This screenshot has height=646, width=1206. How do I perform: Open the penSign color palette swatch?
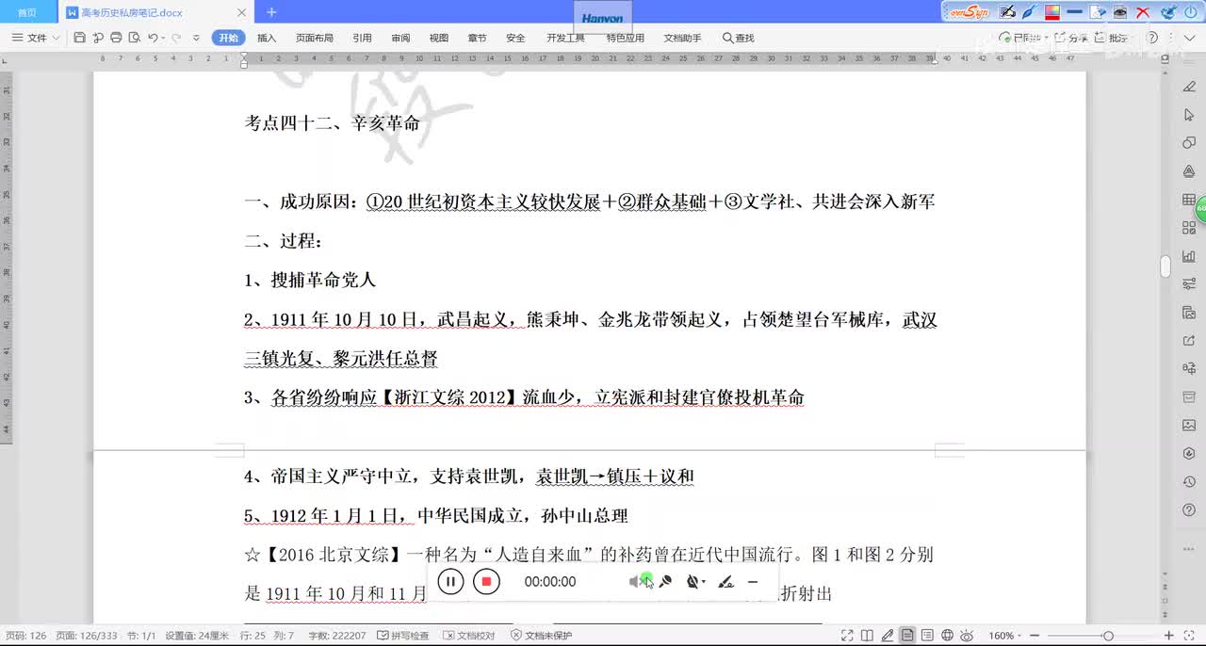(1052, 12)
